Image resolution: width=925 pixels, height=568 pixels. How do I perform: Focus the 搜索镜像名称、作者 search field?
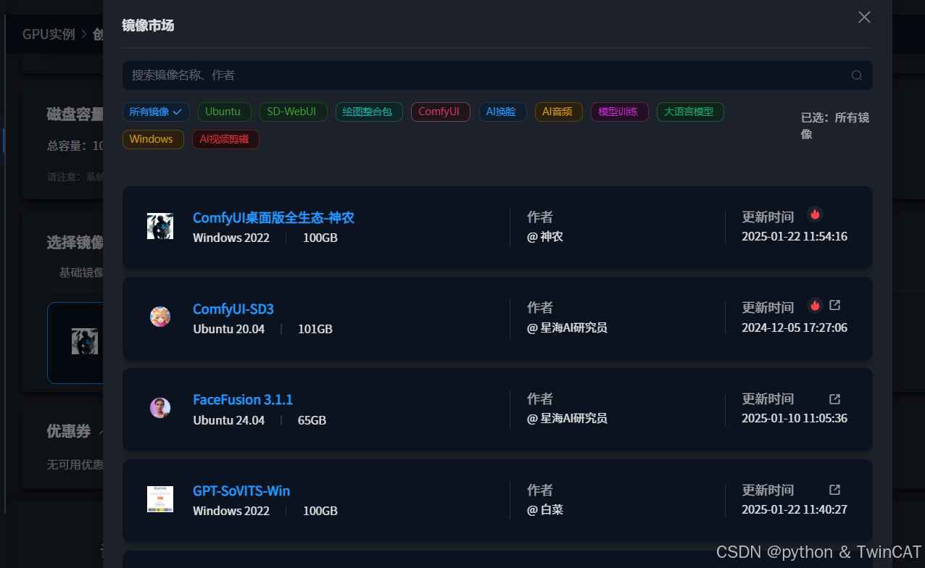pyautogui.click(x=497, y=75)
